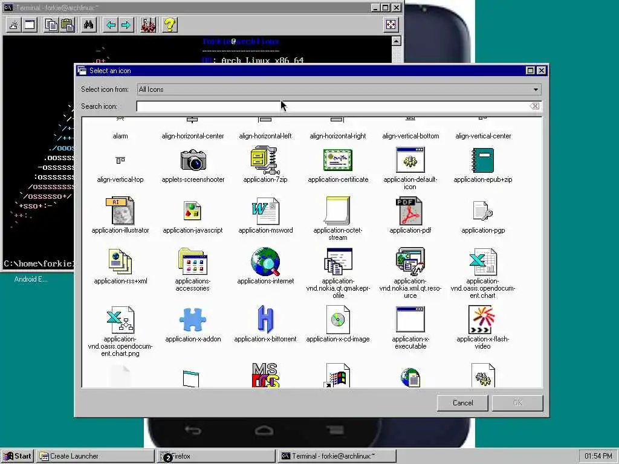Select the application-pdf icon
The height and width of the screenshot is (464, 619).
(x=409, y=211)
